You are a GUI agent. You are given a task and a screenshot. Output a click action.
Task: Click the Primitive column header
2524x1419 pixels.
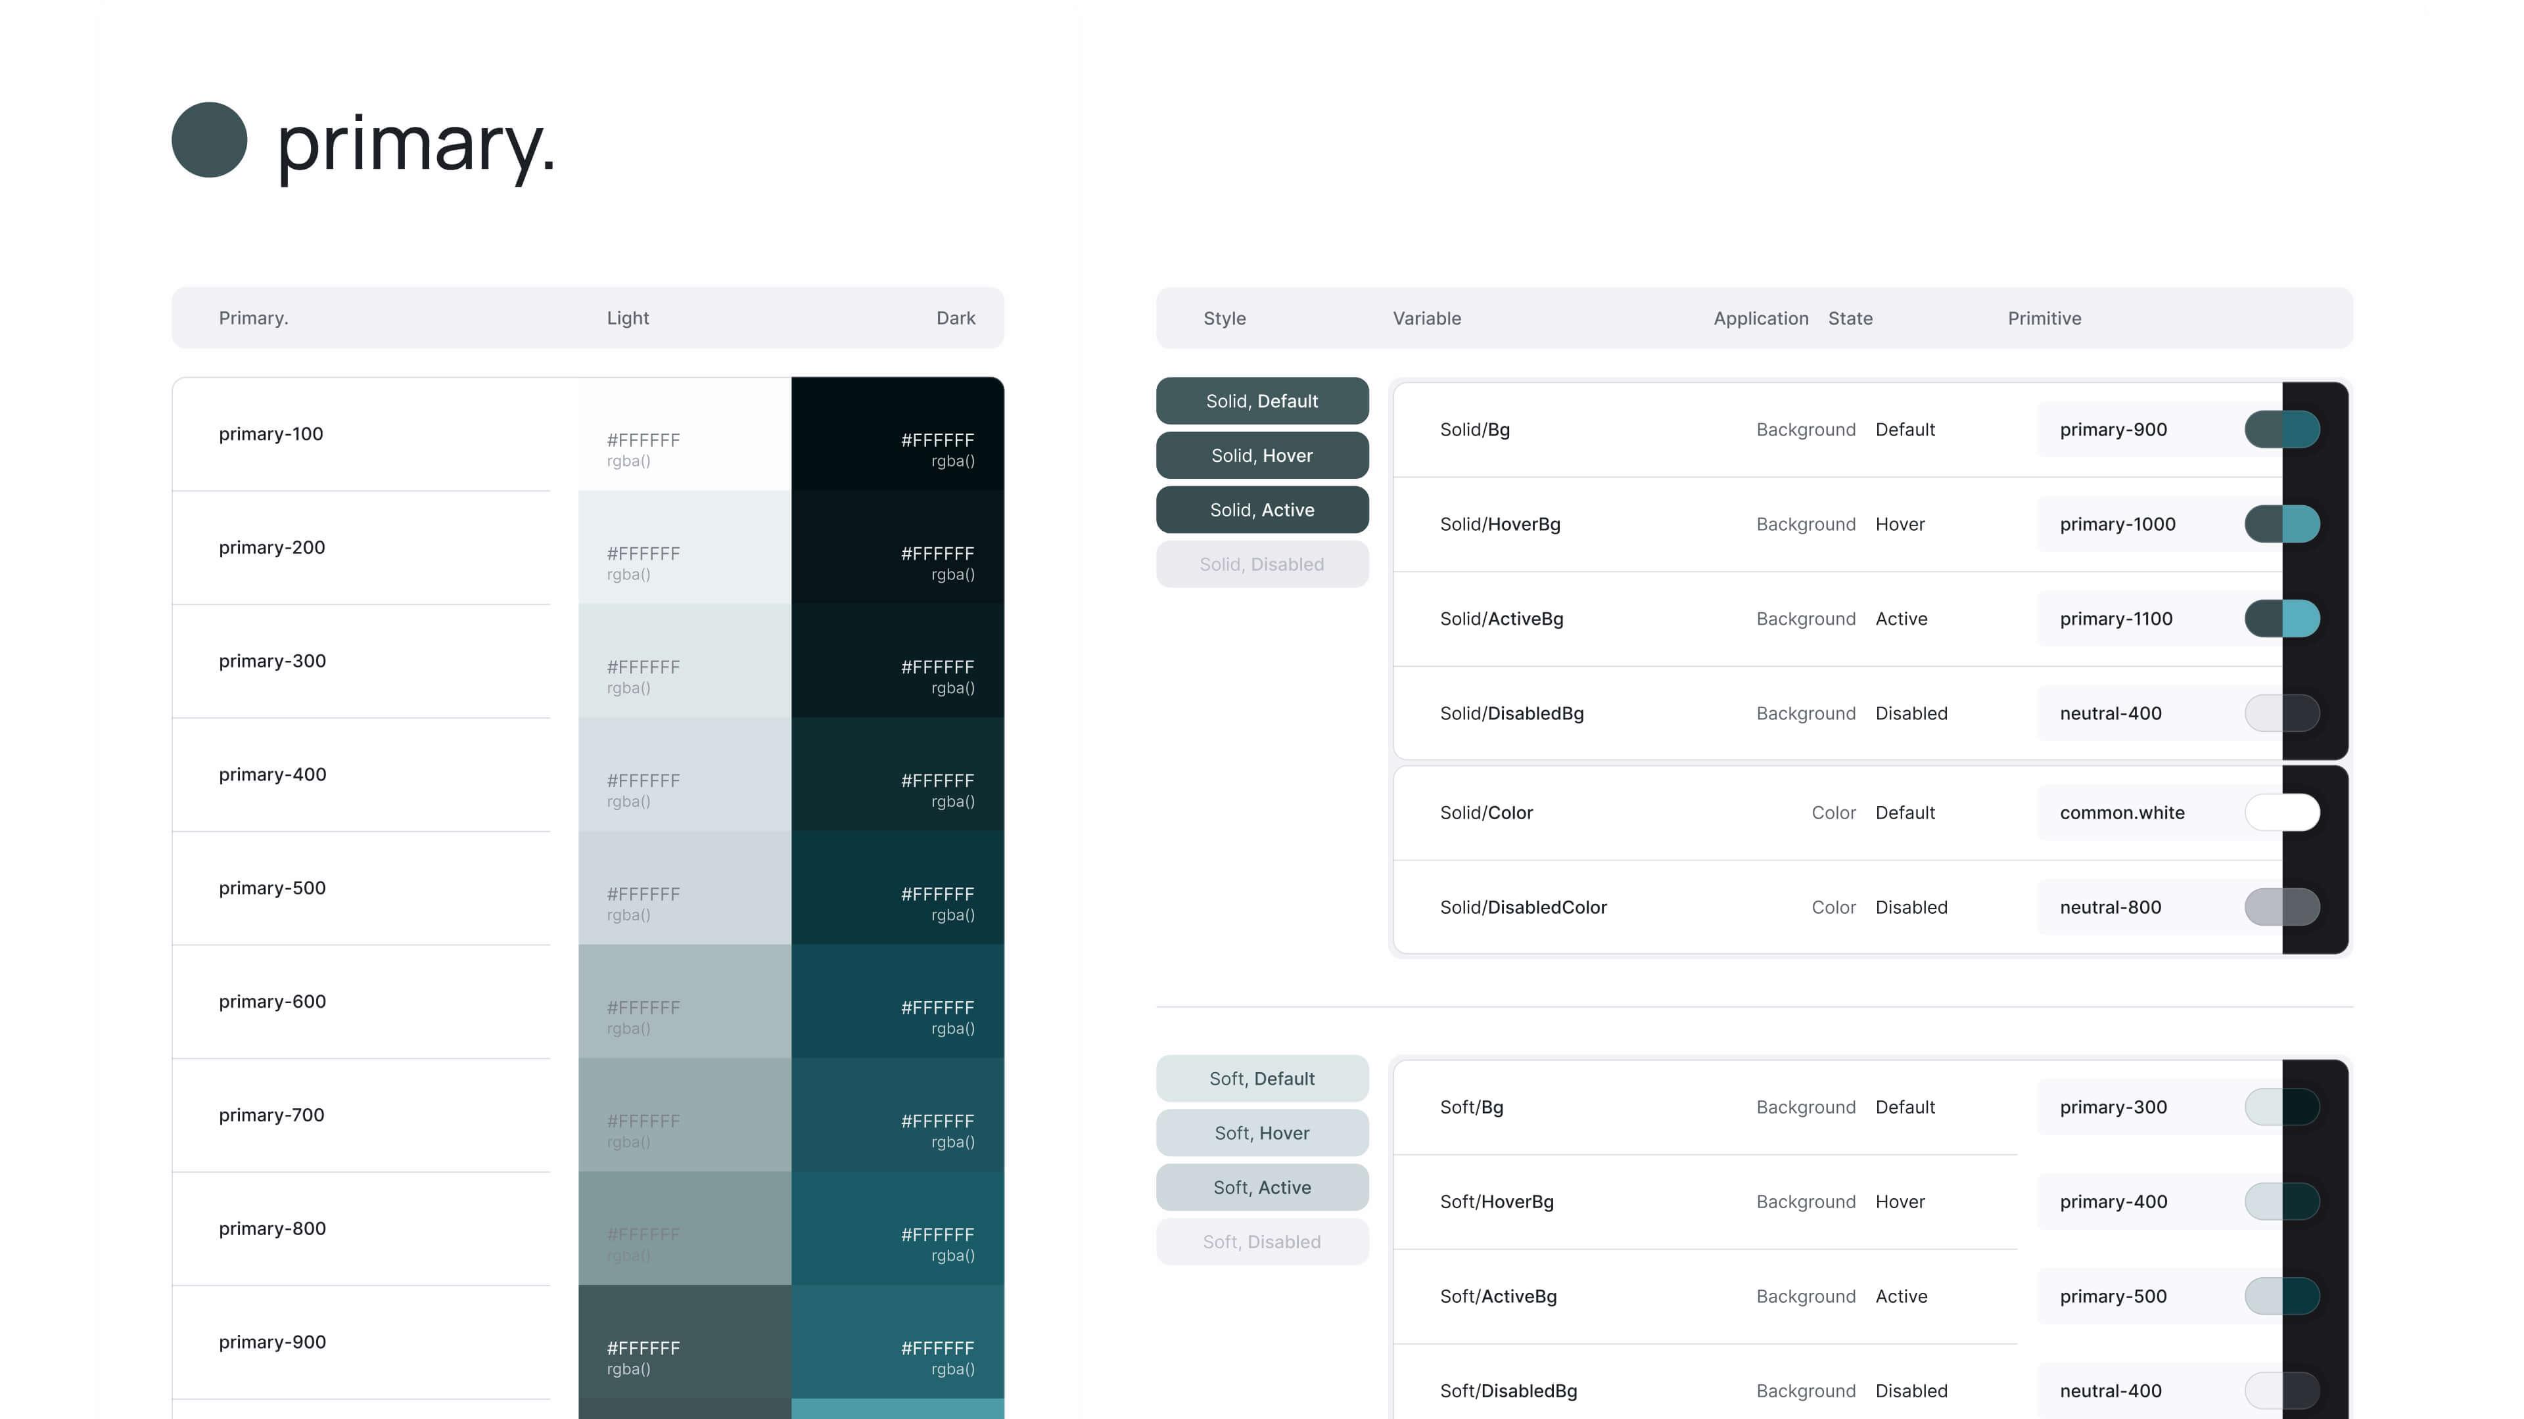[2044, 318]
